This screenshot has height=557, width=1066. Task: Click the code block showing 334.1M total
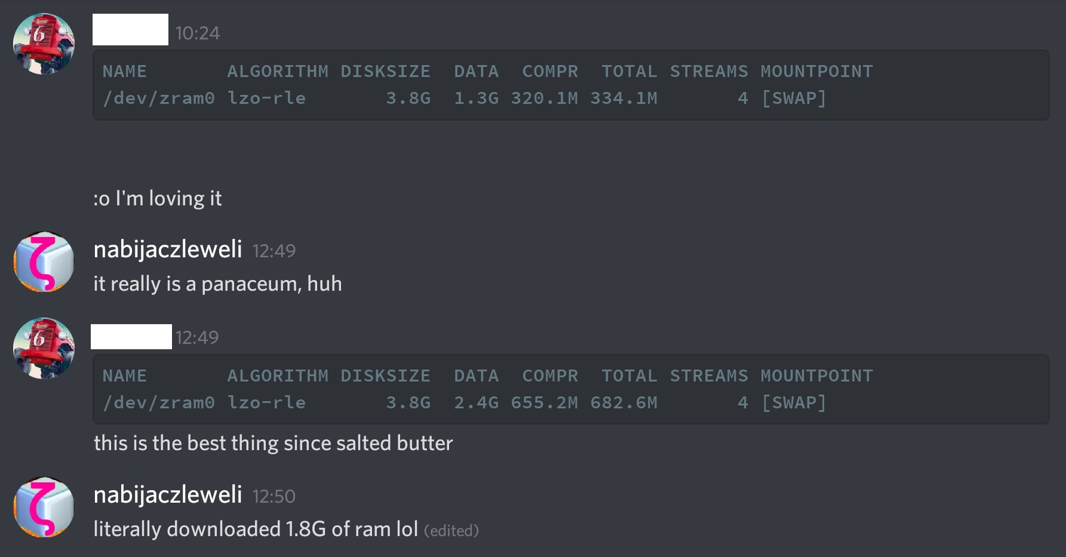(x=570, y=85)
